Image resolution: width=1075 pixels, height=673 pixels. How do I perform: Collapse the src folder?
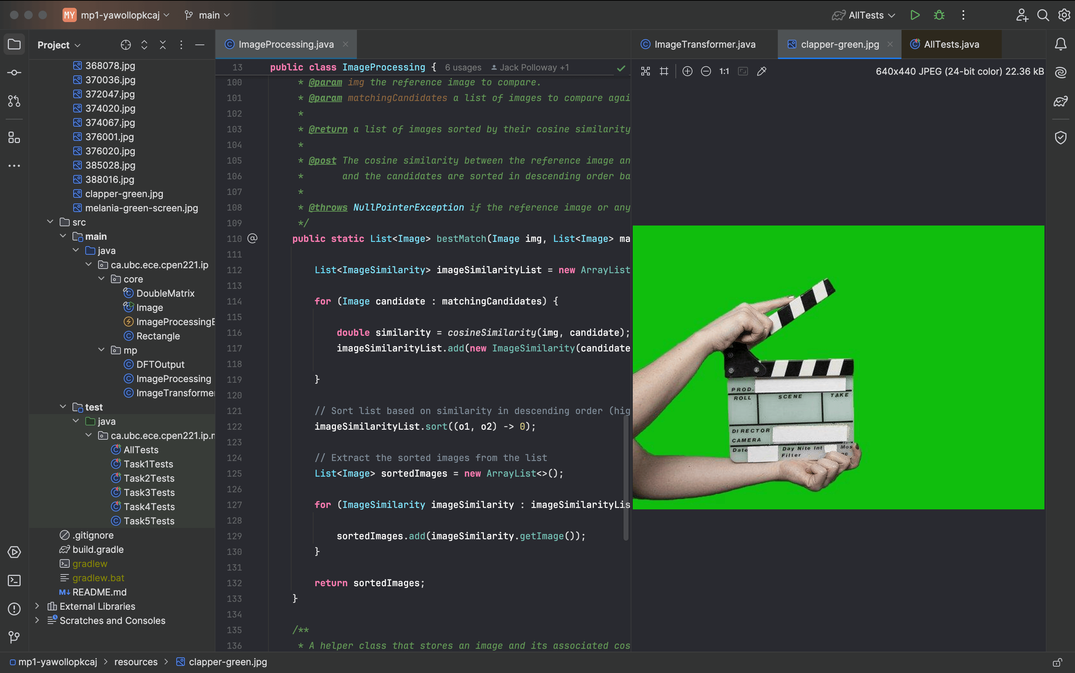50,222
